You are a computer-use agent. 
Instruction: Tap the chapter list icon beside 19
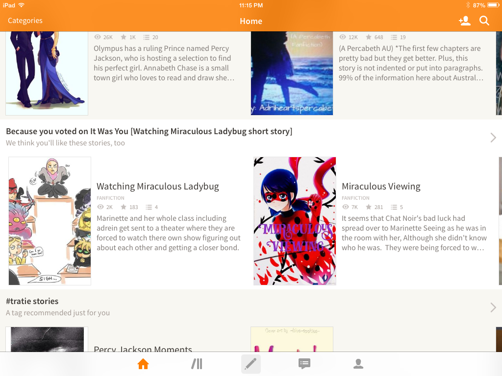pos(394,37)
